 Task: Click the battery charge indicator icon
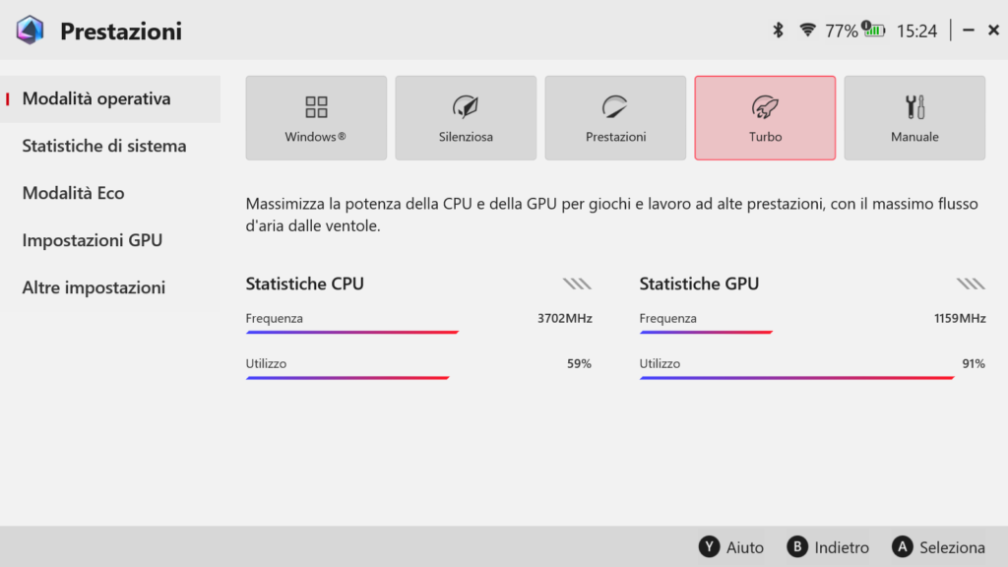[x=873, y=31]
